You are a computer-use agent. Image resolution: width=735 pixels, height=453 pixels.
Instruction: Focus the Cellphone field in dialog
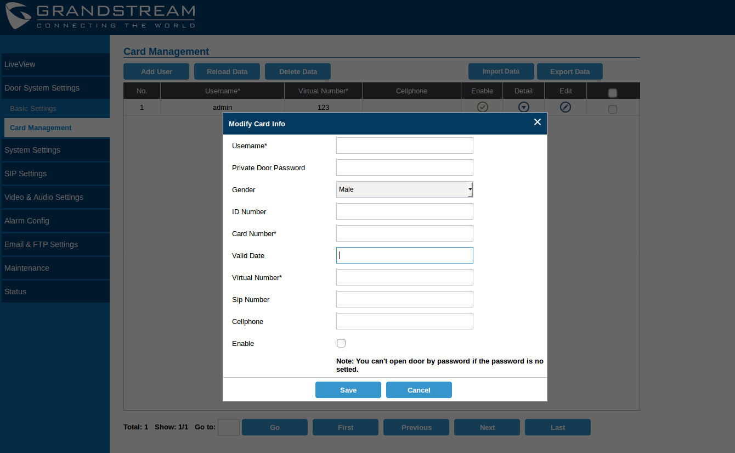(x=405, y=321)
